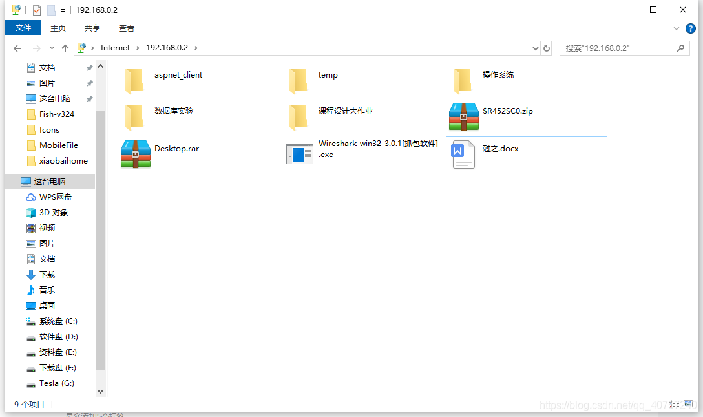Open 软件盘 (D:) drive
The height and width of the screenshot is (417, 703).
tap(52, 337)
